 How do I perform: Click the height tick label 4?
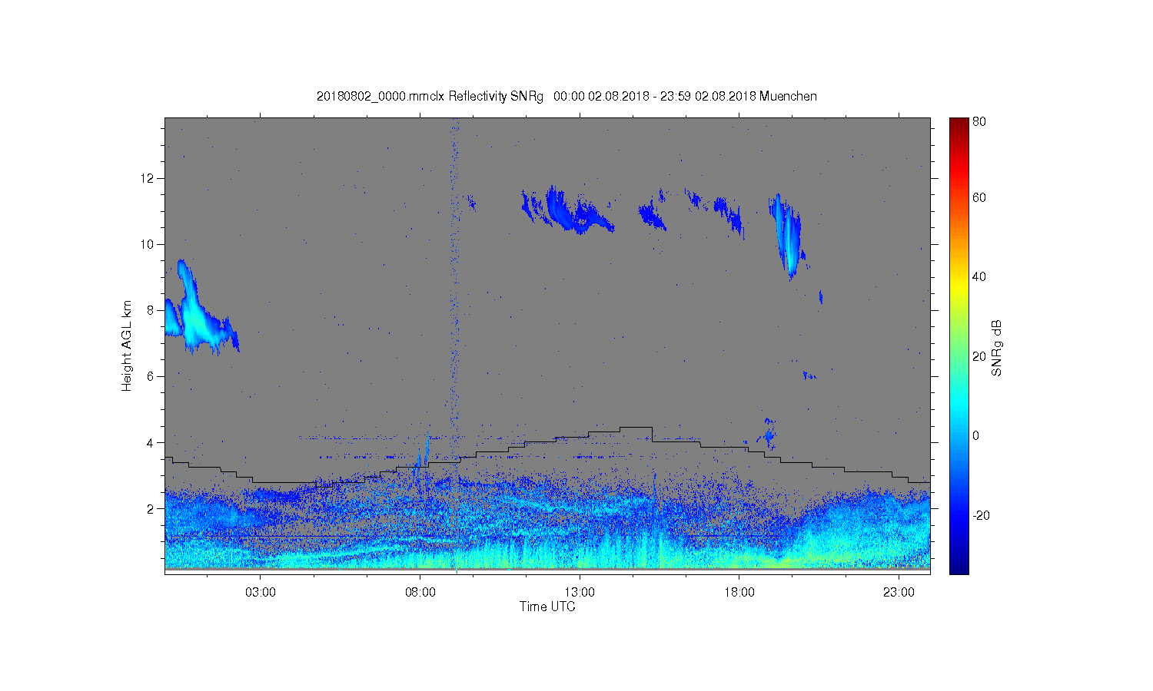[151, 442]
